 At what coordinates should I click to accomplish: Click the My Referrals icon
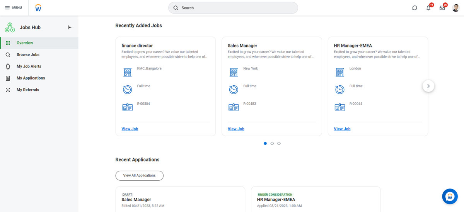tap(8, 90)
